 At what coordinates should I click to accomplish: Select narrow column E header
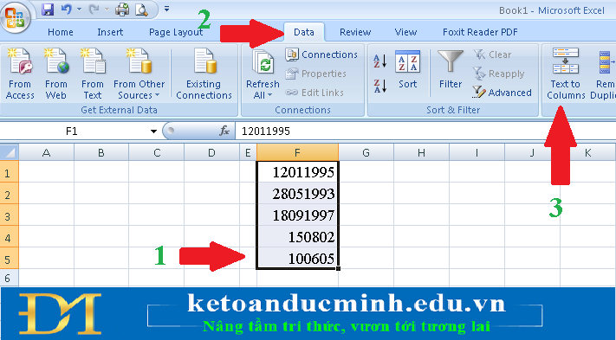(248, 152)
